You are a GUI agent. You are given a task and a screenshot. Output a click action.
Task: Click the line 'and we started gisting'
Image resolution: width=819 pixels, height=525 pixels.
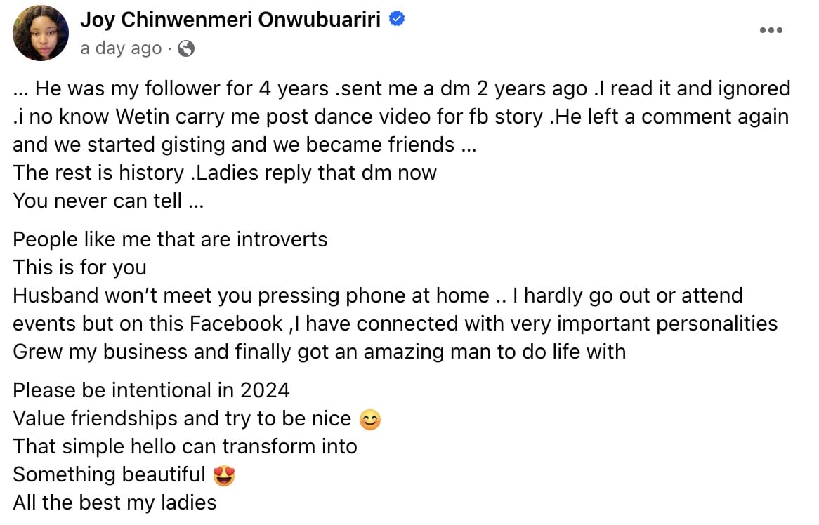click(x=244, y=145)
